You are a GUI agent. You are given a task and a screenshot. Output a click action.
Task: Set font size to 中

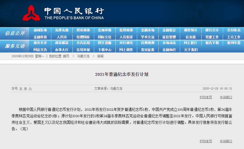click(25, 89)
